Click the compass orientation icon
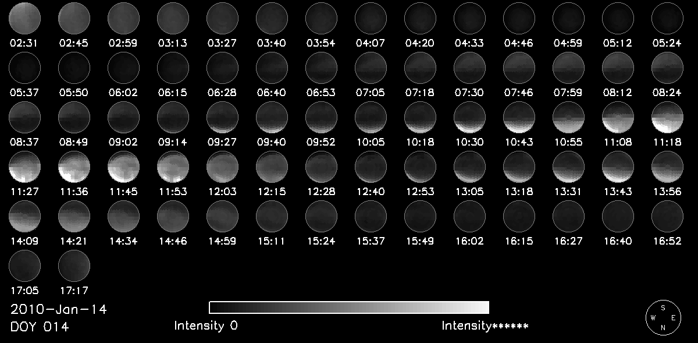This screenshot has width=698, height=343. coord(663,319)
